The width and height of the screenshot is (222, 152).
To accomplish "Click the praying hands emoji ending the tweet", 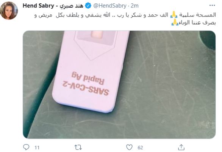I will coord(175,22).
